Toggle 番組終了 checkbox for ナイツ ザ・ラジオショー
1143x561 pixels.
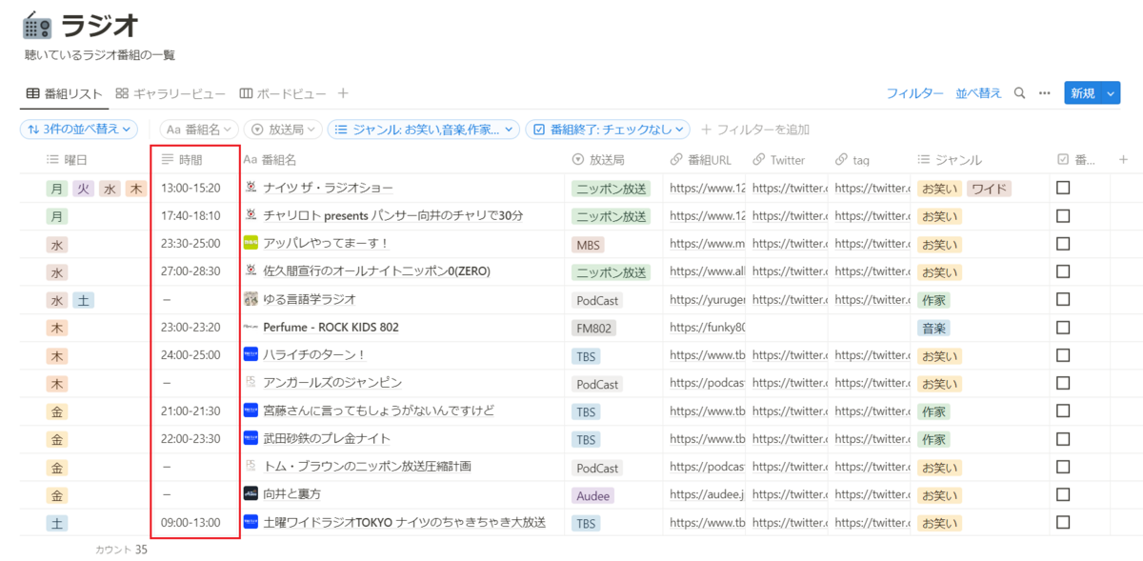1063,188
